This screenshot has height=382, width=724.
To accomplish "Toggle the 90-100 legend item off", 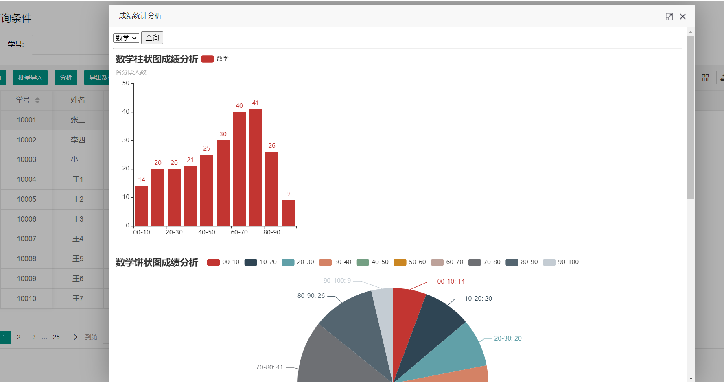I will [561, 262].
